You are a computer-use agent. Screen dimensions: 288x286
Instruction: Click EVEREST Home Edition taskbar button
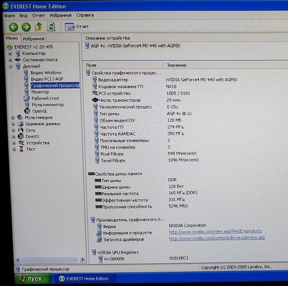86,279
